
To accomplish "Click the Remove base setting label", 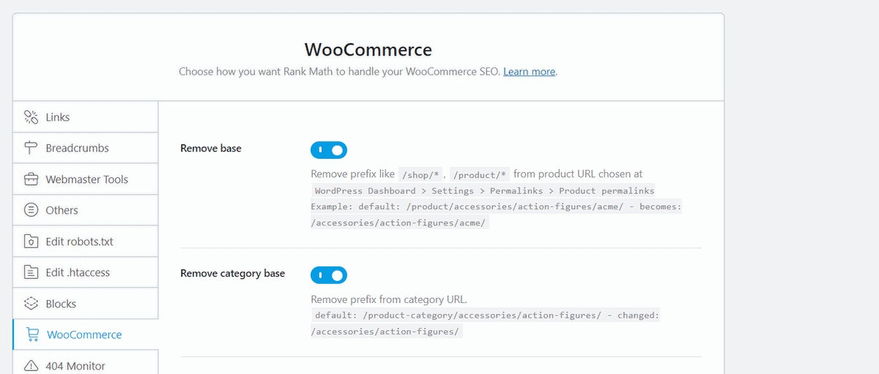I will [x=211, y=148].
